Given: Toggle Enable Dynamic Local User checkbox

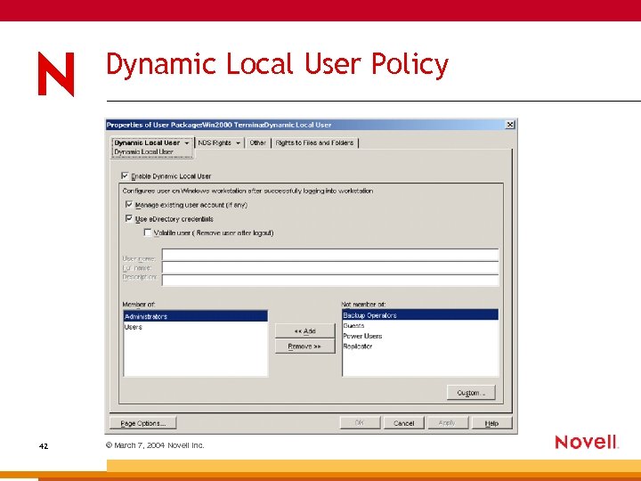Looking at the screenshot, I should tap(126, 175).
